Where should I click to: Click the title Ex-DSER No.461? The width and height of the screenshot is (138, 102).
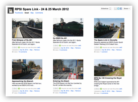(x=60, y=38)
